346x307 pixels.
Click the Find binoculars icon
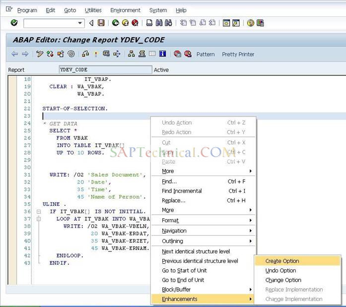(159, 23)
